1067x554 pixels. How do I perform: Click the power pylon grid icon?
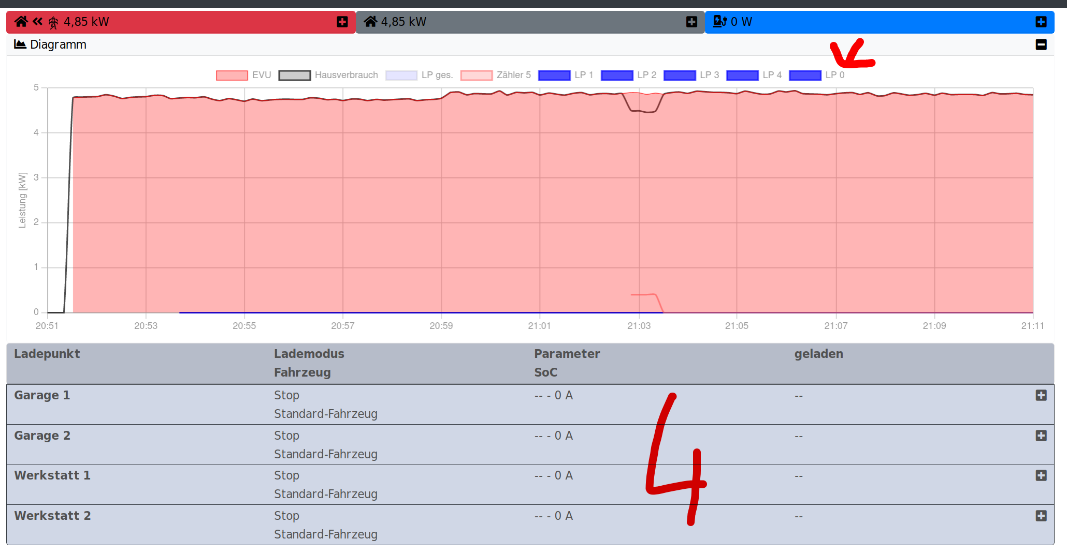53,22
